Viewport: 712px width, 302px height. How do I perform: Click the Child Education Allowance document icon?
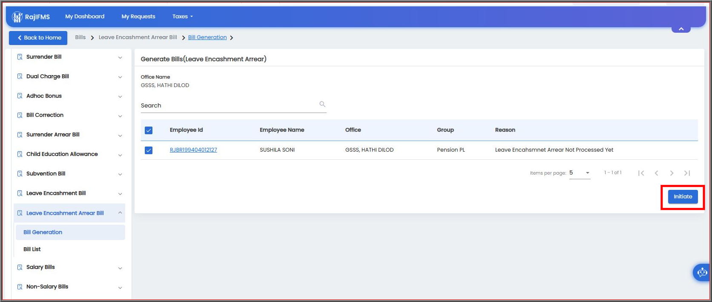20,154
